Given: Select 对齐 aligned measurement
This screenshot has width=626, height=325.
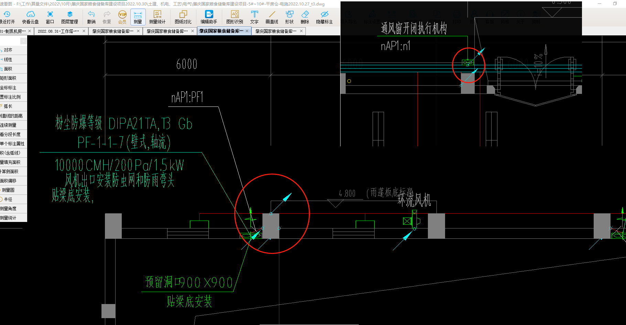Looking at the screenshot, I should (13, 50).
